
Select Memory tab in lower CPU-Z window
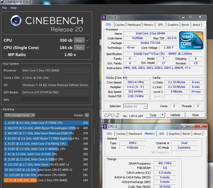(x=150, y=134)
